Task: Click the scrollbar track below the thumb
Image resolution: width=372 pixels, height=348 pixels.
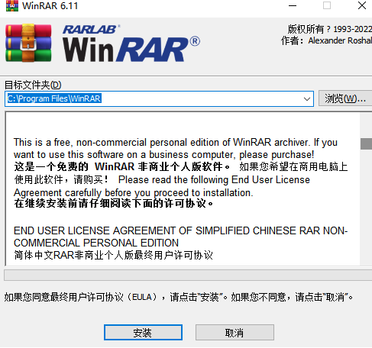Action: pos(366,208)
